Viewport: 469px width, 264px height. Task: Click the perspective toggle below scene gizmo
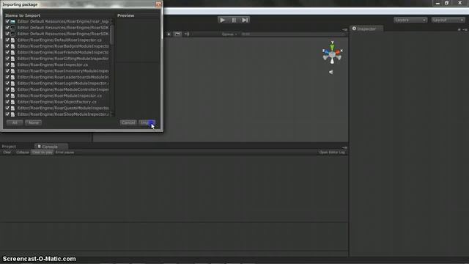(331, 72)
